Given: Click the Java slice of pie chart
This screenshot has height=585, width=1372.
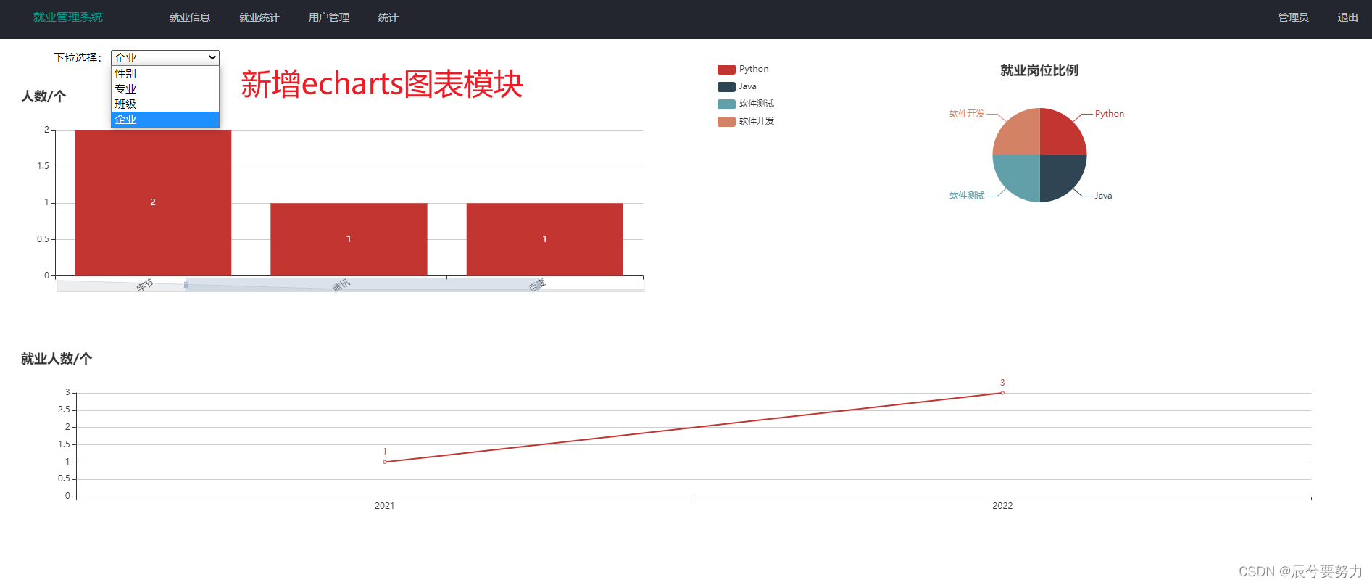Looking at the screenshot, I should click(1059, 175).
